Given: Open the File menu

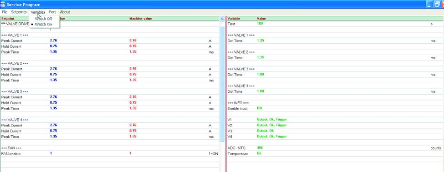Looking at the screenshot, I should (5, 12).
